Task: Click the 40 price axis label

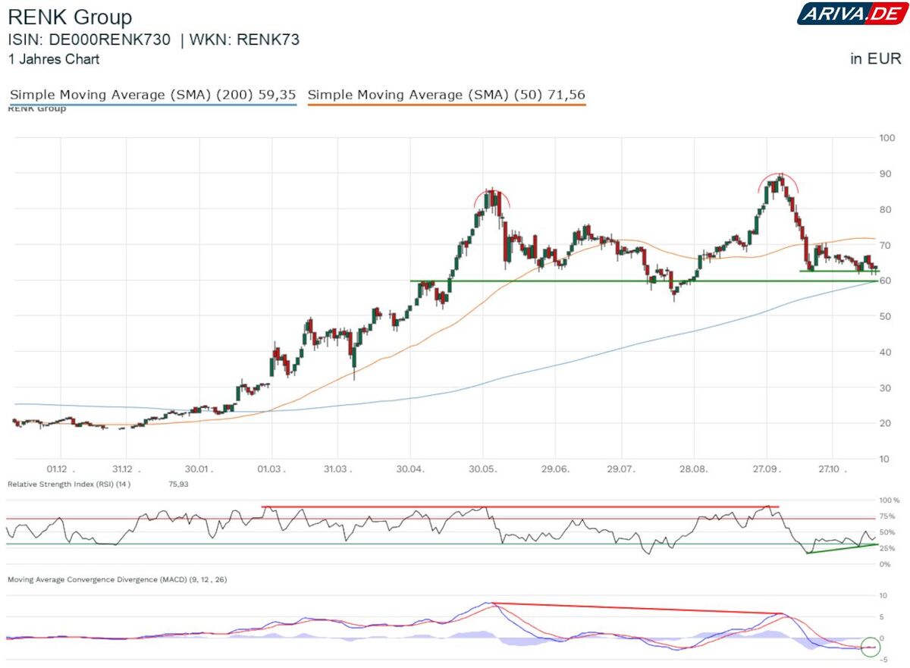Action: pos(884,352)
